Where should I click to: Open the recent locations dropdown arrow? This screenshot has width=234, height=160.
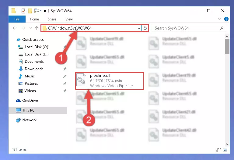pos(30,28)
